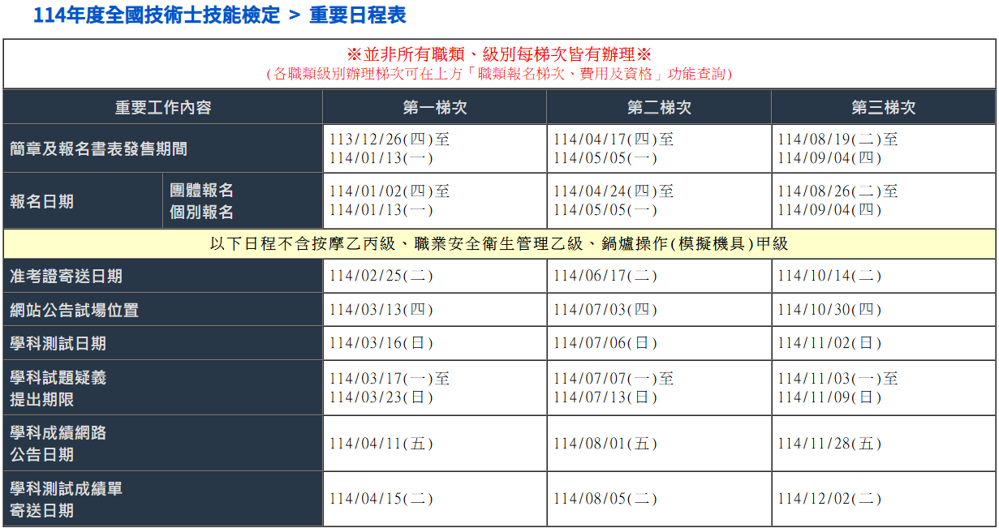Select the date "114/10/14(二)"

[x=829, y=276]
